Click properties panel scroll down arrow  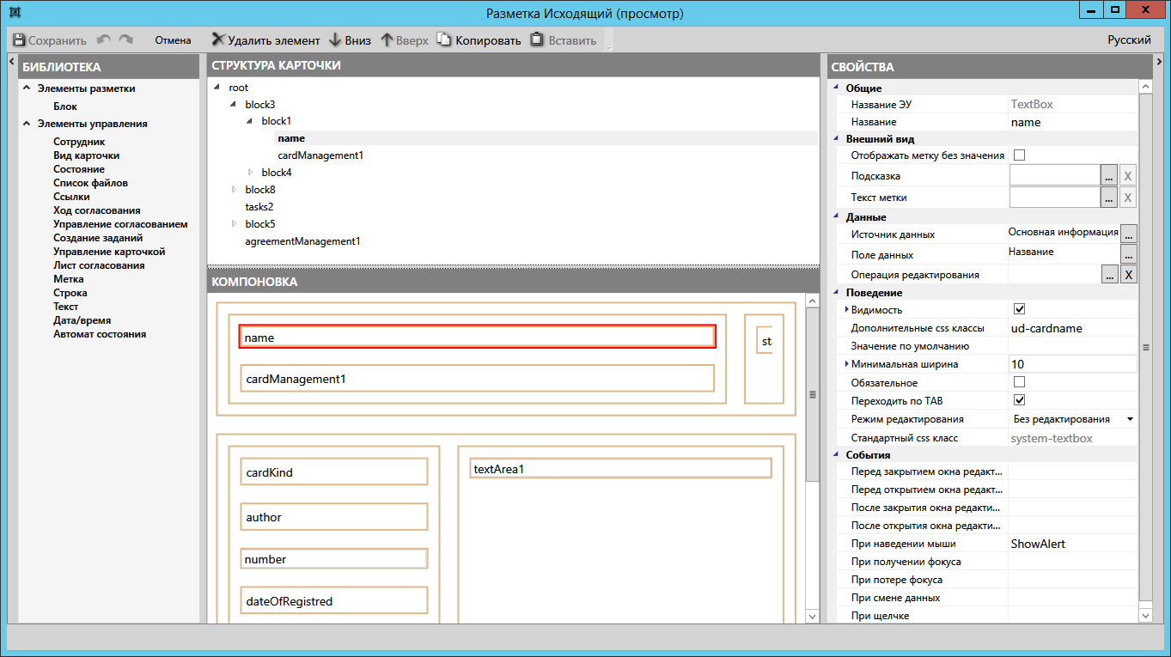click(x=1144, y=616)
